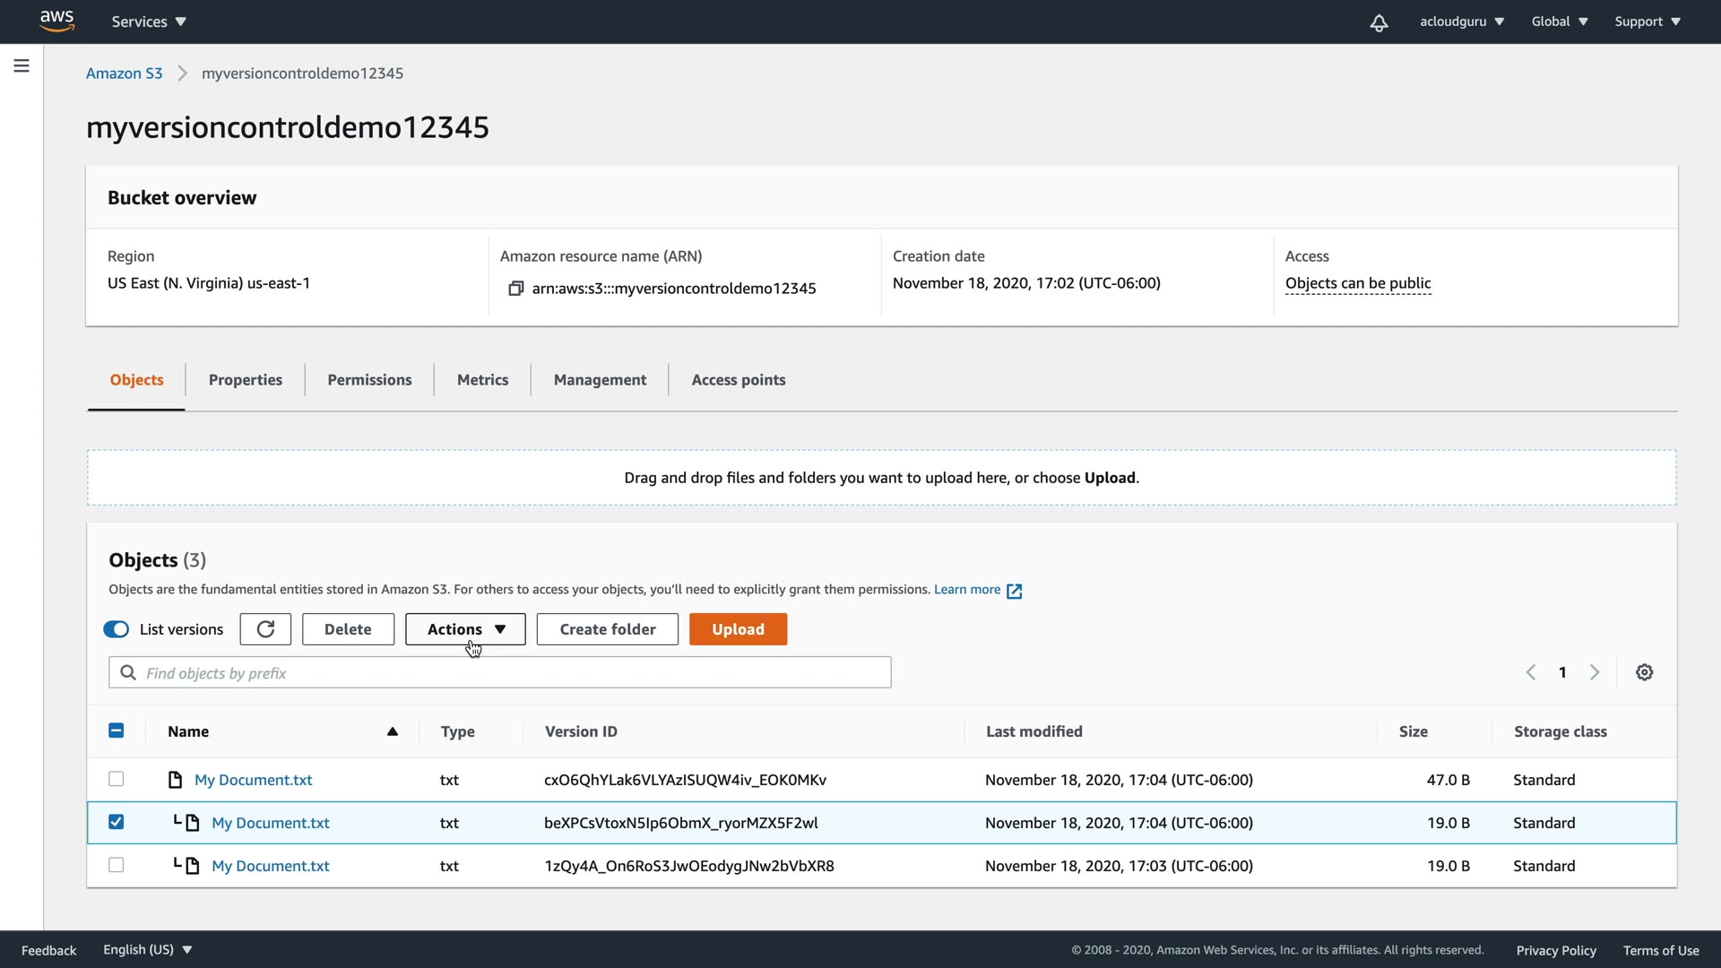Open the hamburger side navigation menu
The width and height of the screenshot is (1721, 968).
[22, 65]
